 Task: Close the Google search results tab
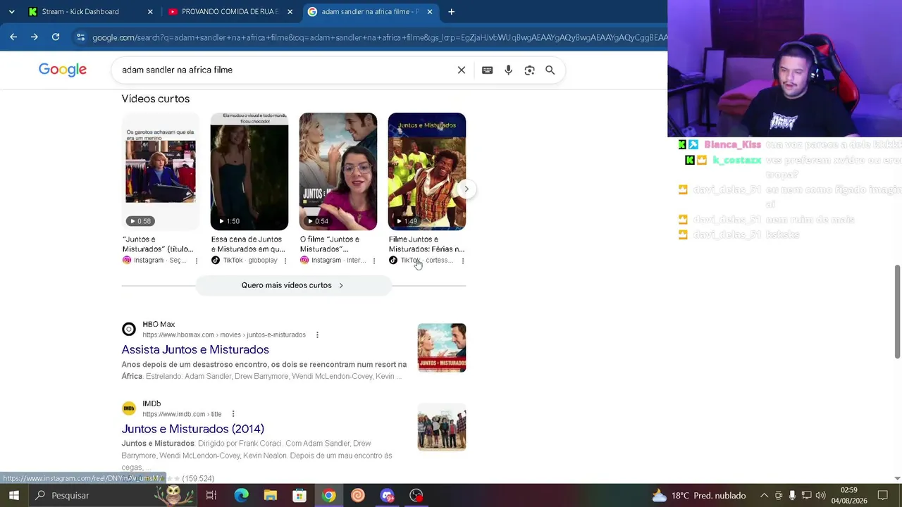click(430, 12)
